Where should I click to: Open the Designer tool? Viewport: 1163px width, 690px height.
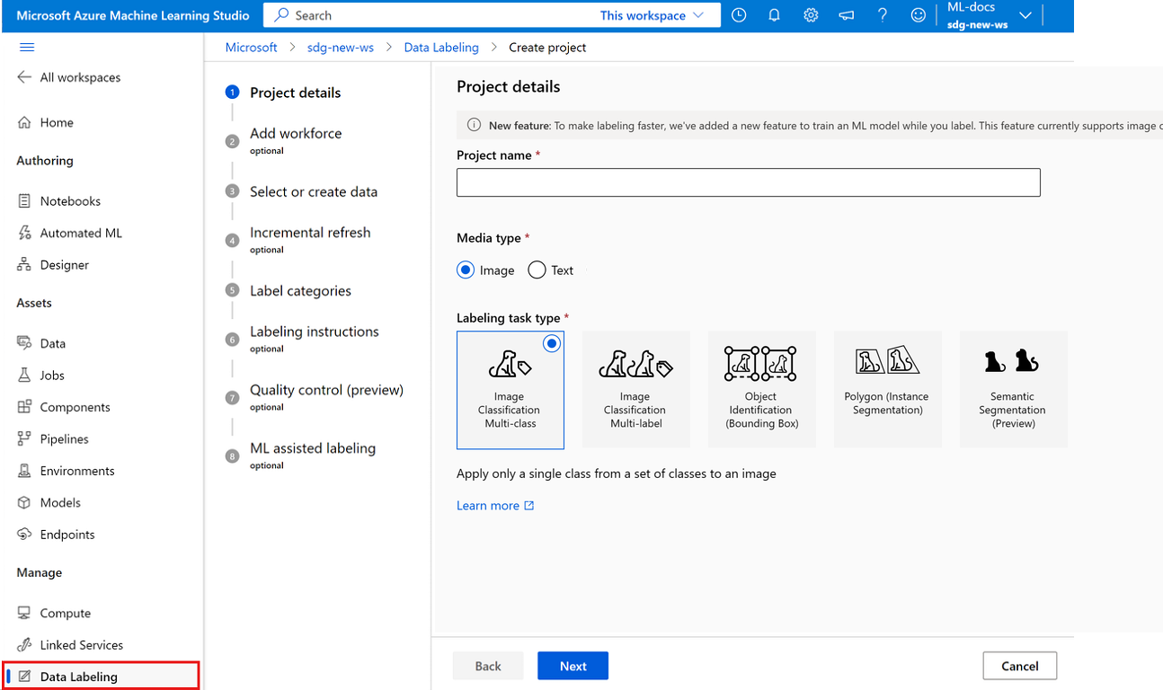tap(63, 264)
